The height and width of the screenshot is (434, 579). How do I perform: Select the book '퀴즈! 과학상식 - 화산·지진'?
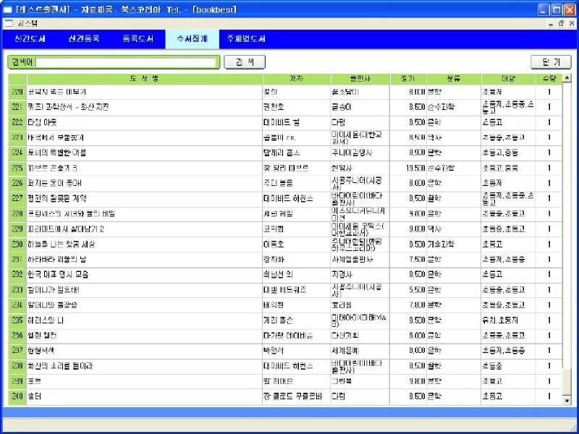click(144, 107)
